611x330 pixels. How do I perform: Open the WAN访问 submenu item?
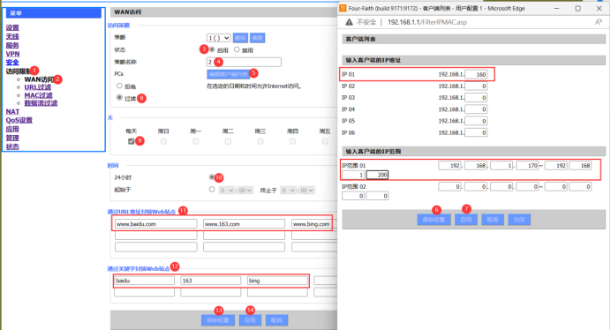coord(39,79)
